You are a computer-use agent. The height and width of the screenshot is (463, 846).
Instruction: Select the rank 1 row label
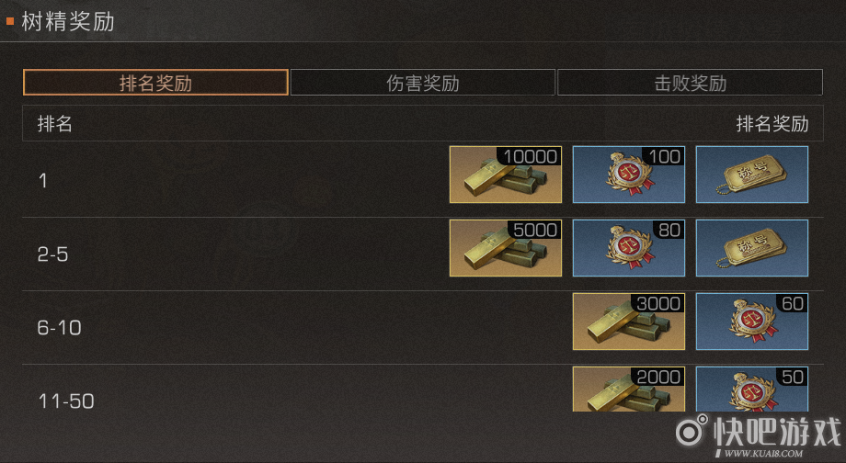[42, 181]
